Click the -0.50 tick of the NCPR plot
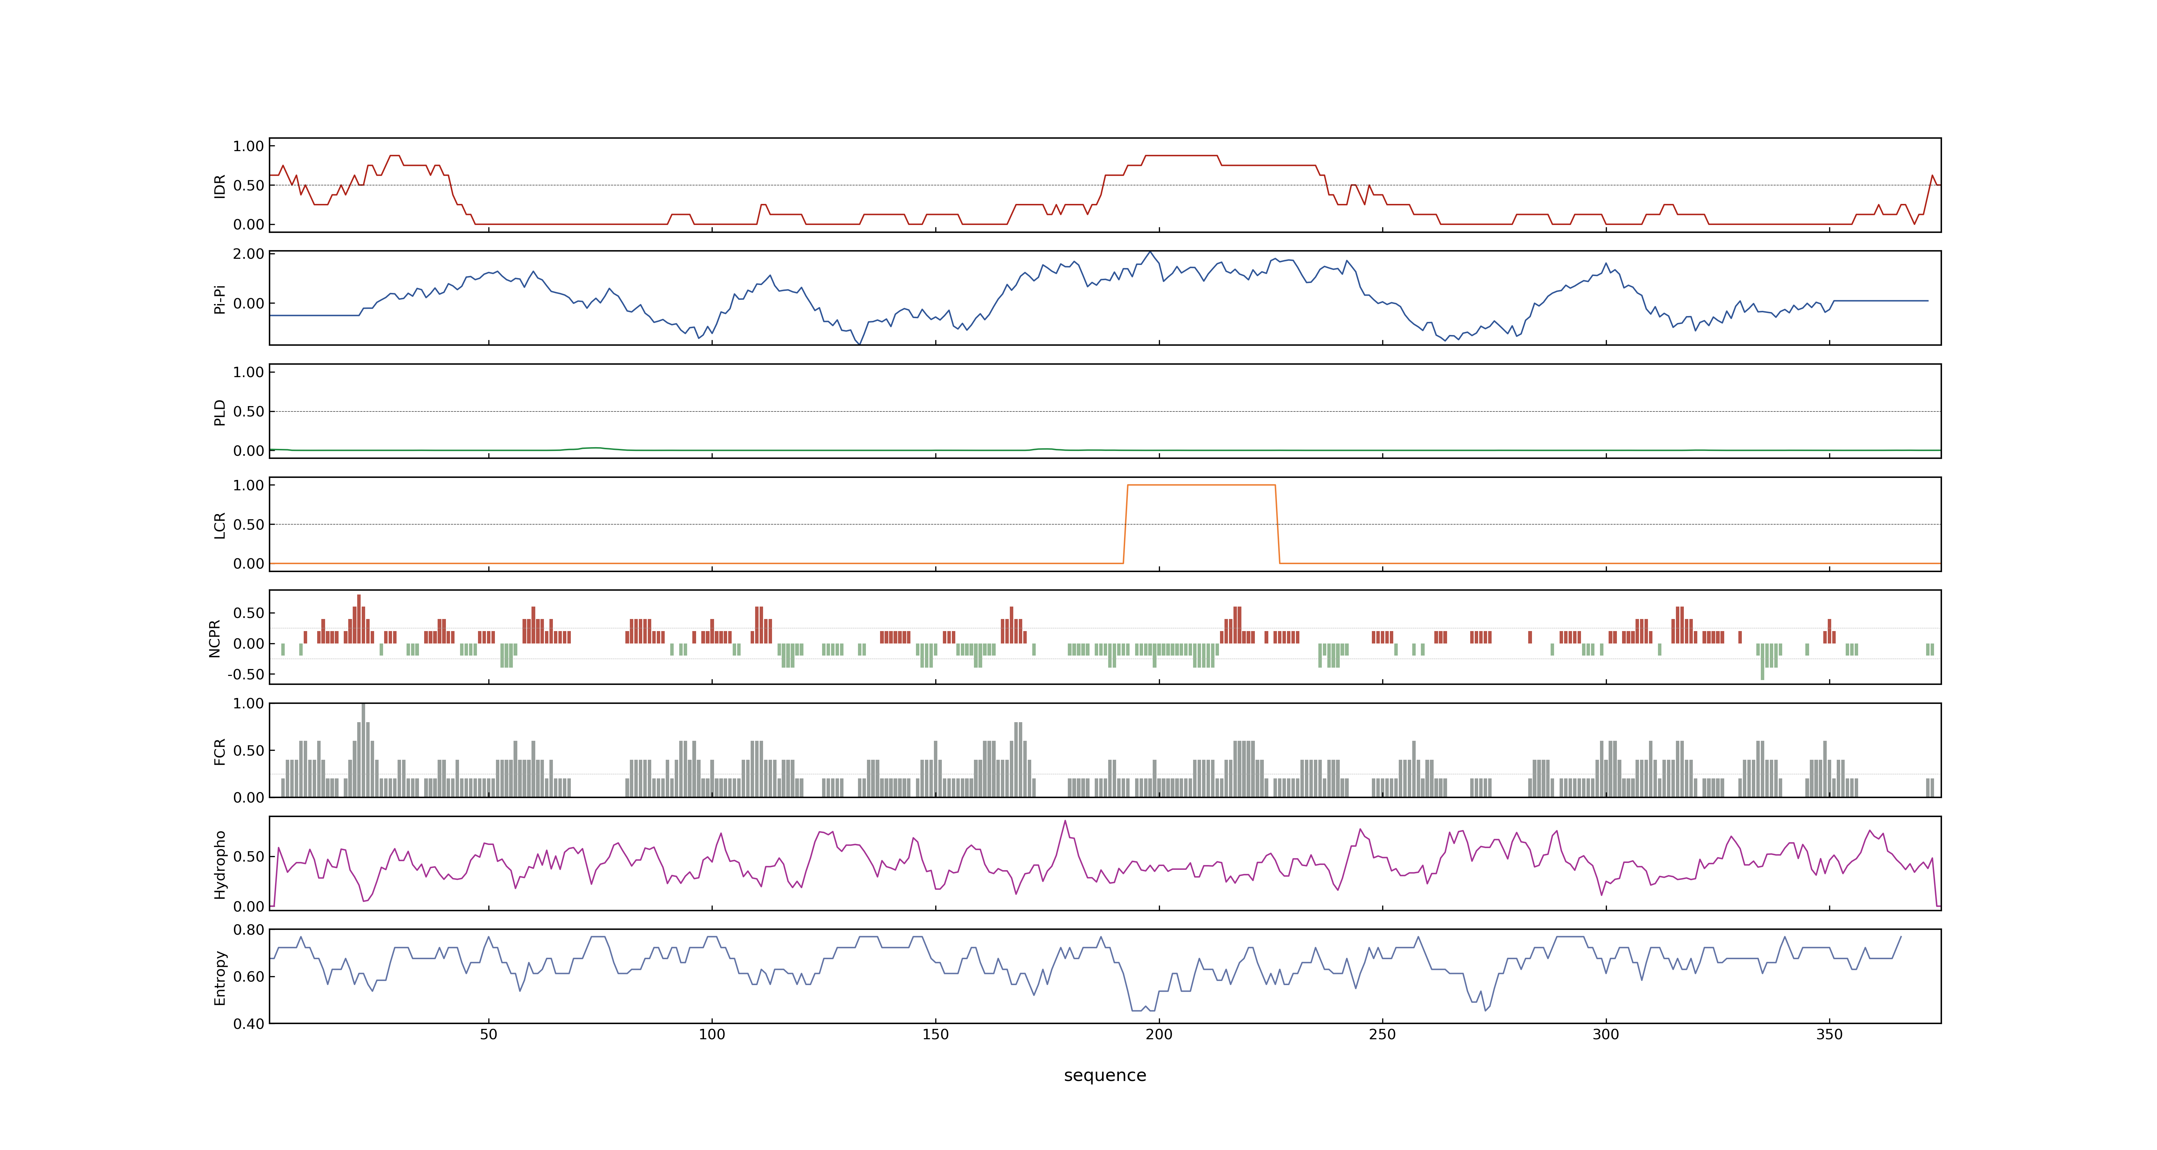 point(245,675)
